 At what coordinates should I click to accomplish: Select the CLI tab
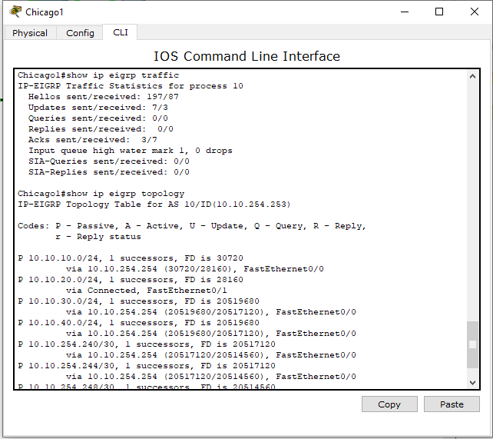[121, 32]
